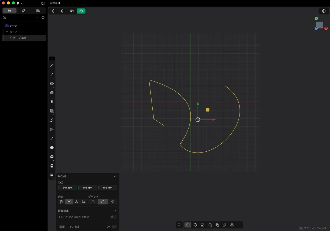Select the fourth 向き orientation option

click(84, 202)
